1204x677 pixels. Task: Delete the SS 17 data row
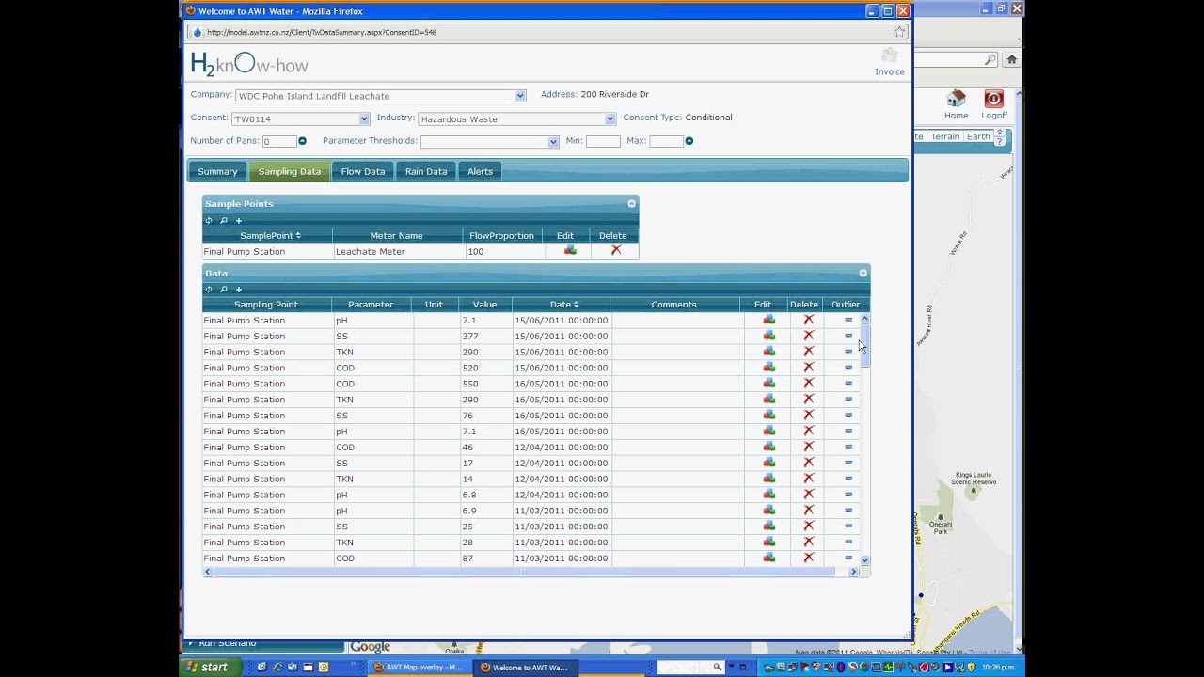[x=808, y=463]
